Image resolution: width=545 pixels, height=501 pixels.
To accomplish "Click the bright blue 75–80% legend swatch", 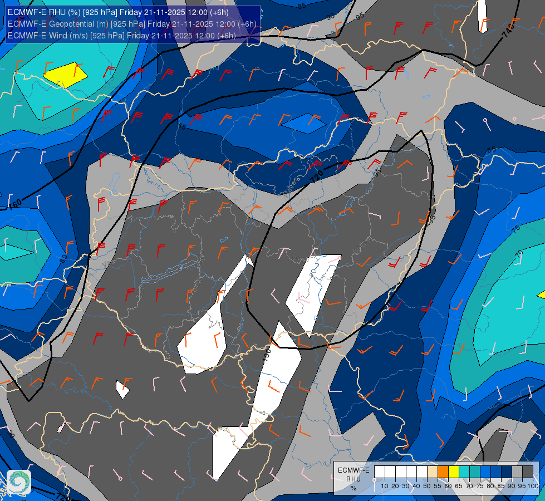I will point(485,472).
